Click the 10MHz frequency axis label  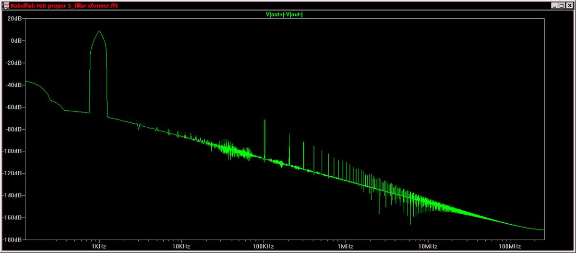(427, 247)
